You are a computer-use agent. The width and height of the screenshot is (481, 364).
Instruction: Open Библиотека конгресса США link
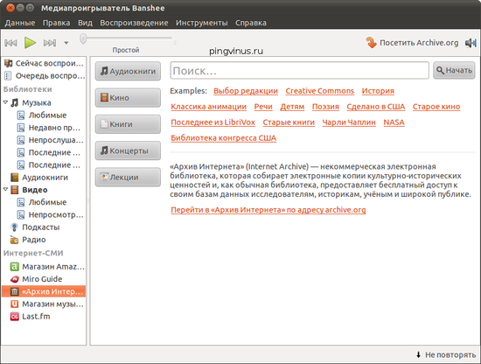coord(223,137)
